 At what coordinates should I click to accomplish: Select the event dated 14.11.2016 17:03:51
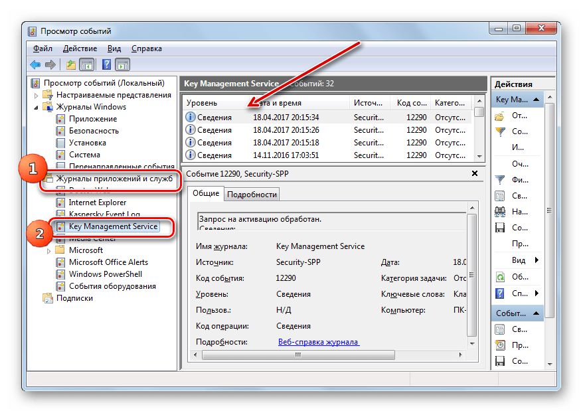pyautogui.click(x=327, y=155)
